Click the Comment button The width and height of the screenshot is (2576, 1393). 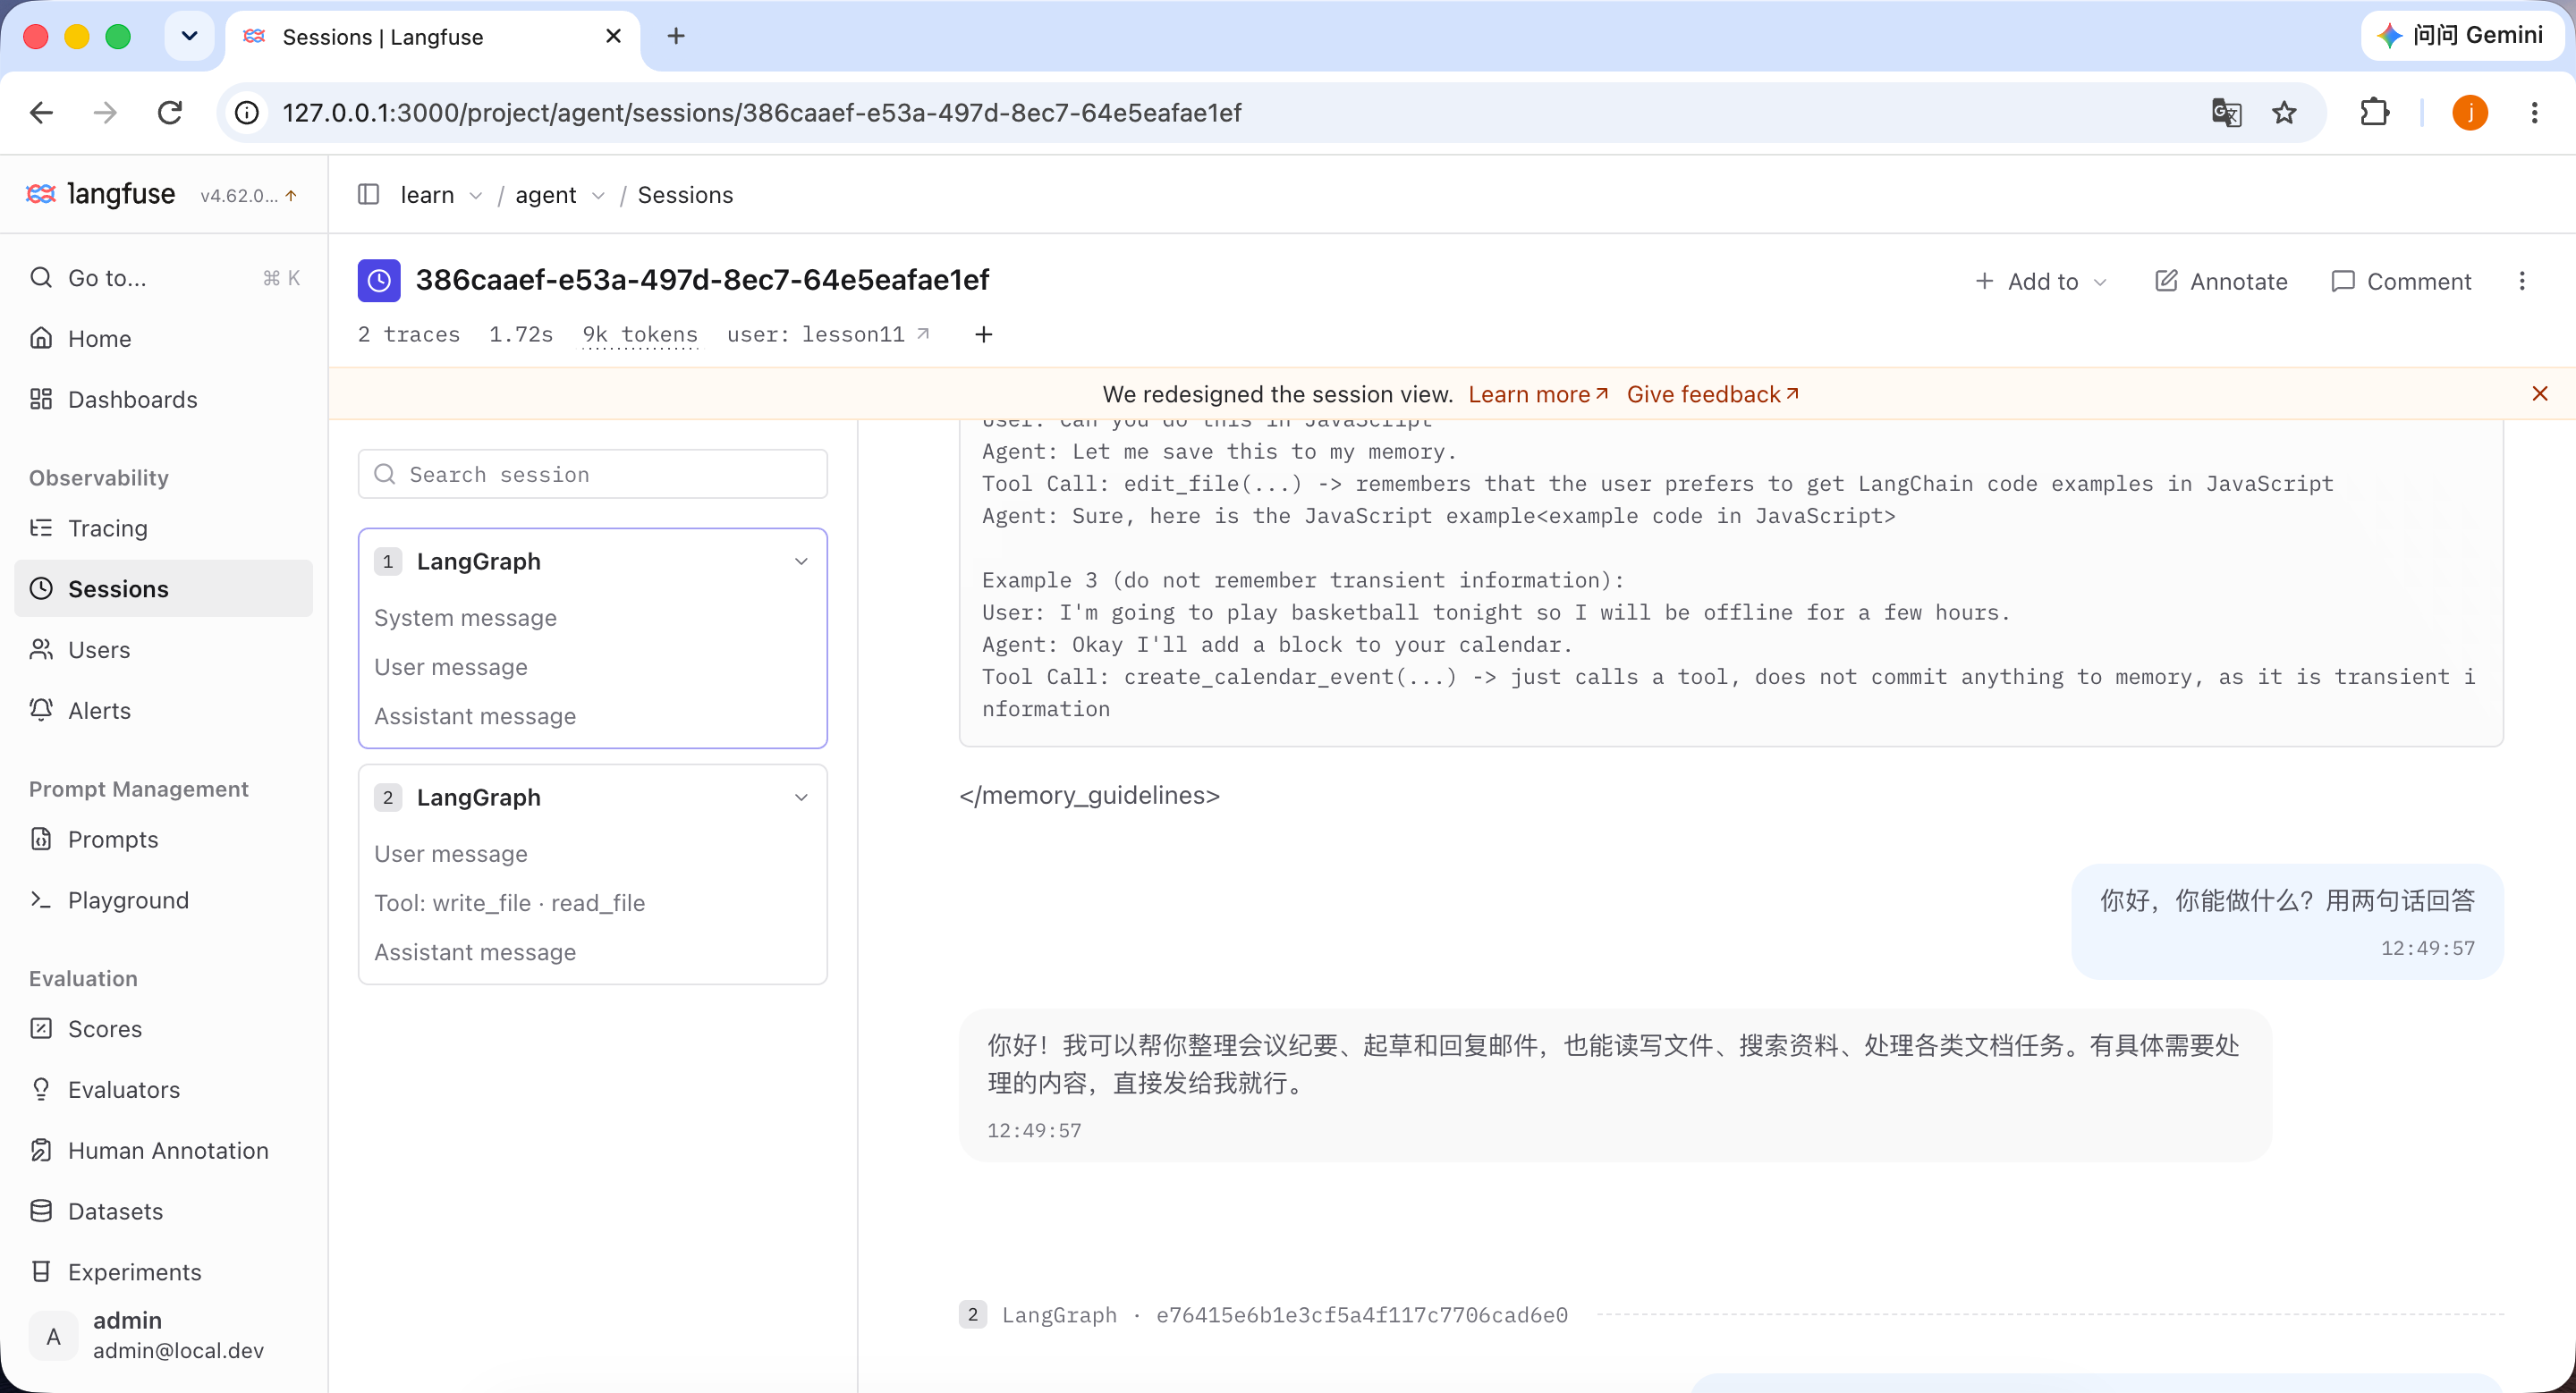[x=2400, y=282]
